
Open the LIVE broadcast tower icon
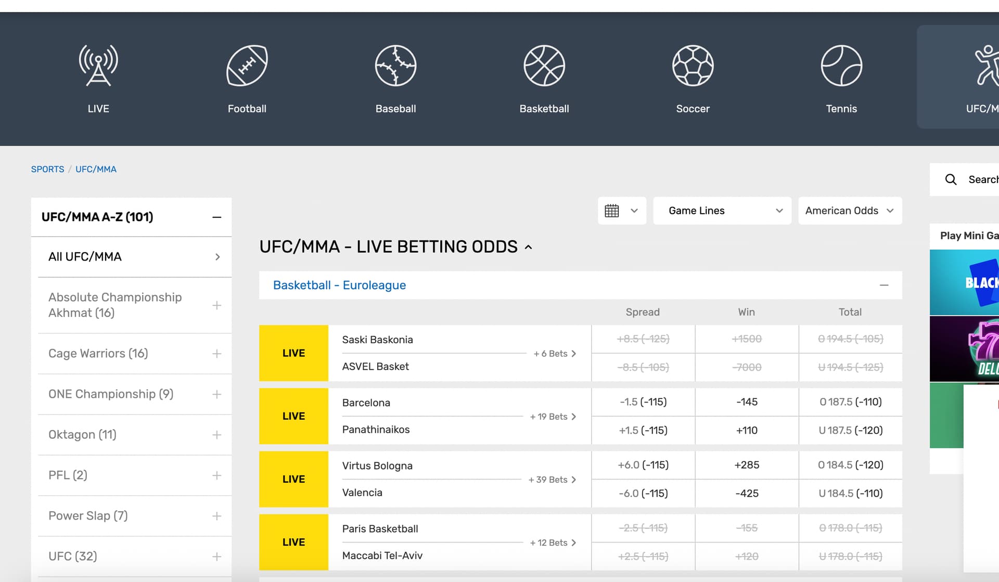click(98, 66)
